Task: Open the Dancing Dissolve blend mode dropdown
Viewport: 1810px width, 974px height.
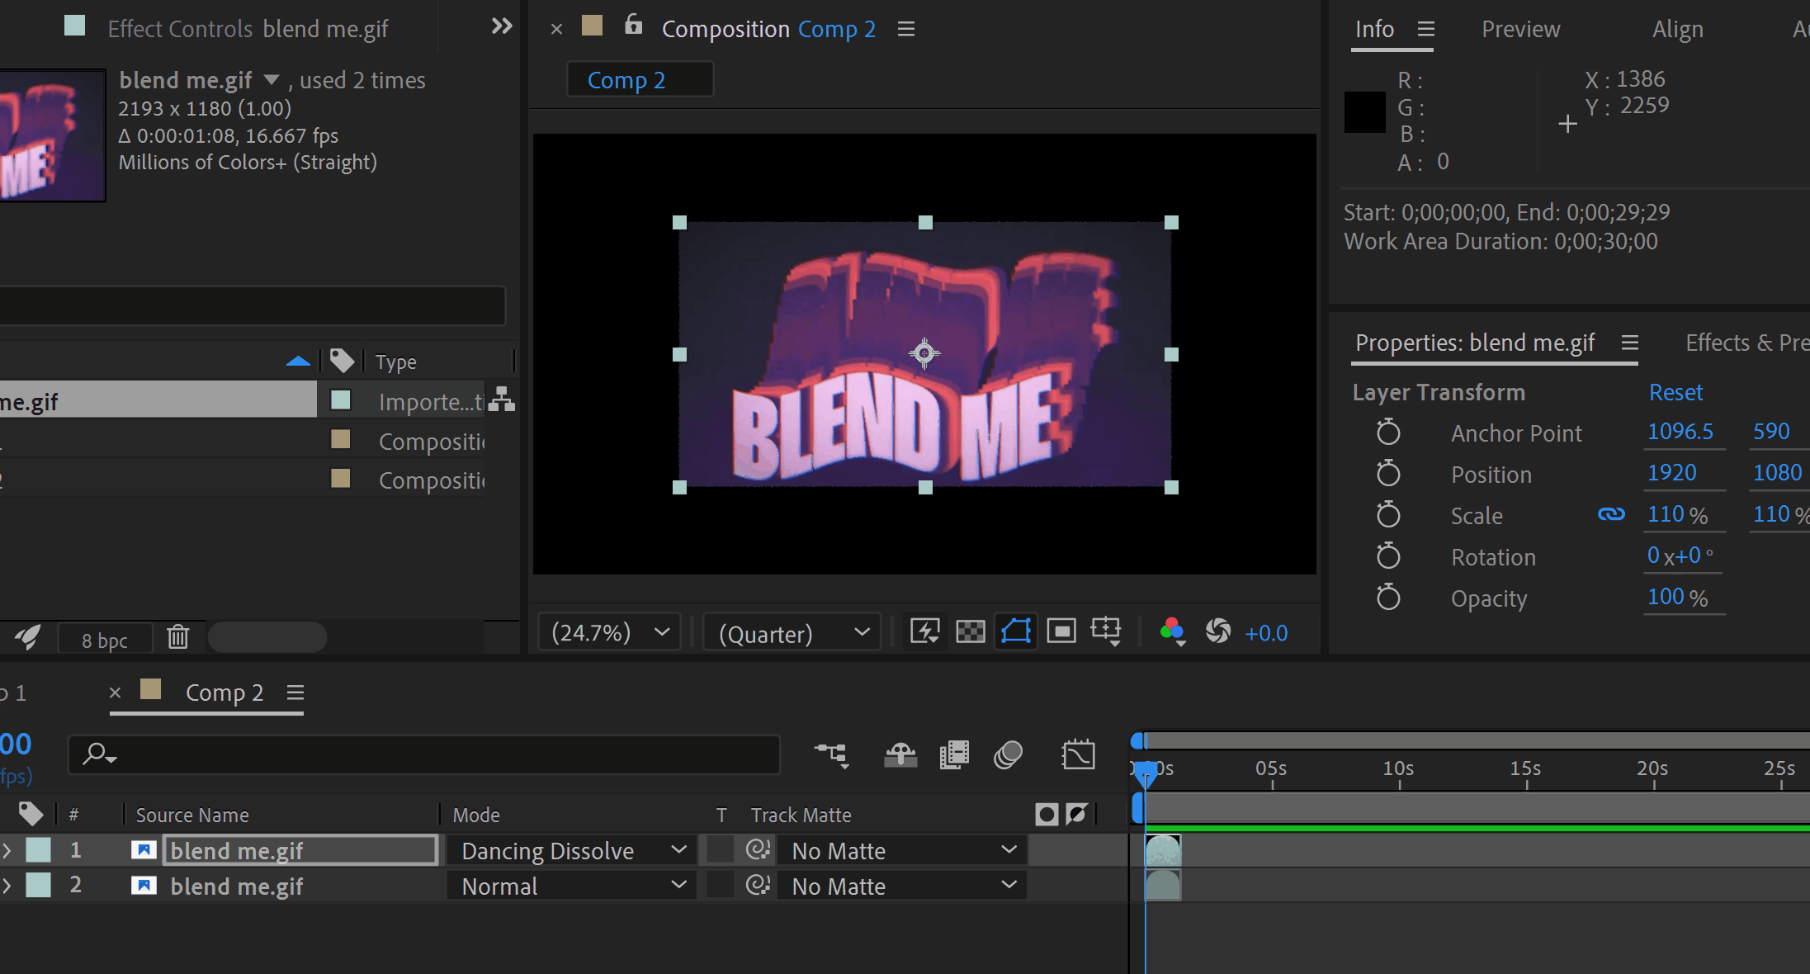Action: tap(571, 850)
